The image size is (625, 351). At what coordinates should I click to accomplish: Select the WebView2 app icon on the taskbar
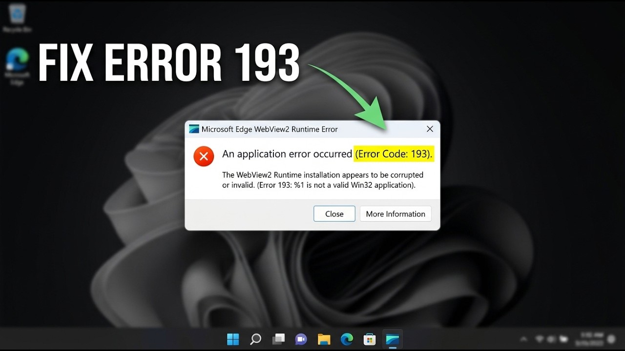(393, 339)
